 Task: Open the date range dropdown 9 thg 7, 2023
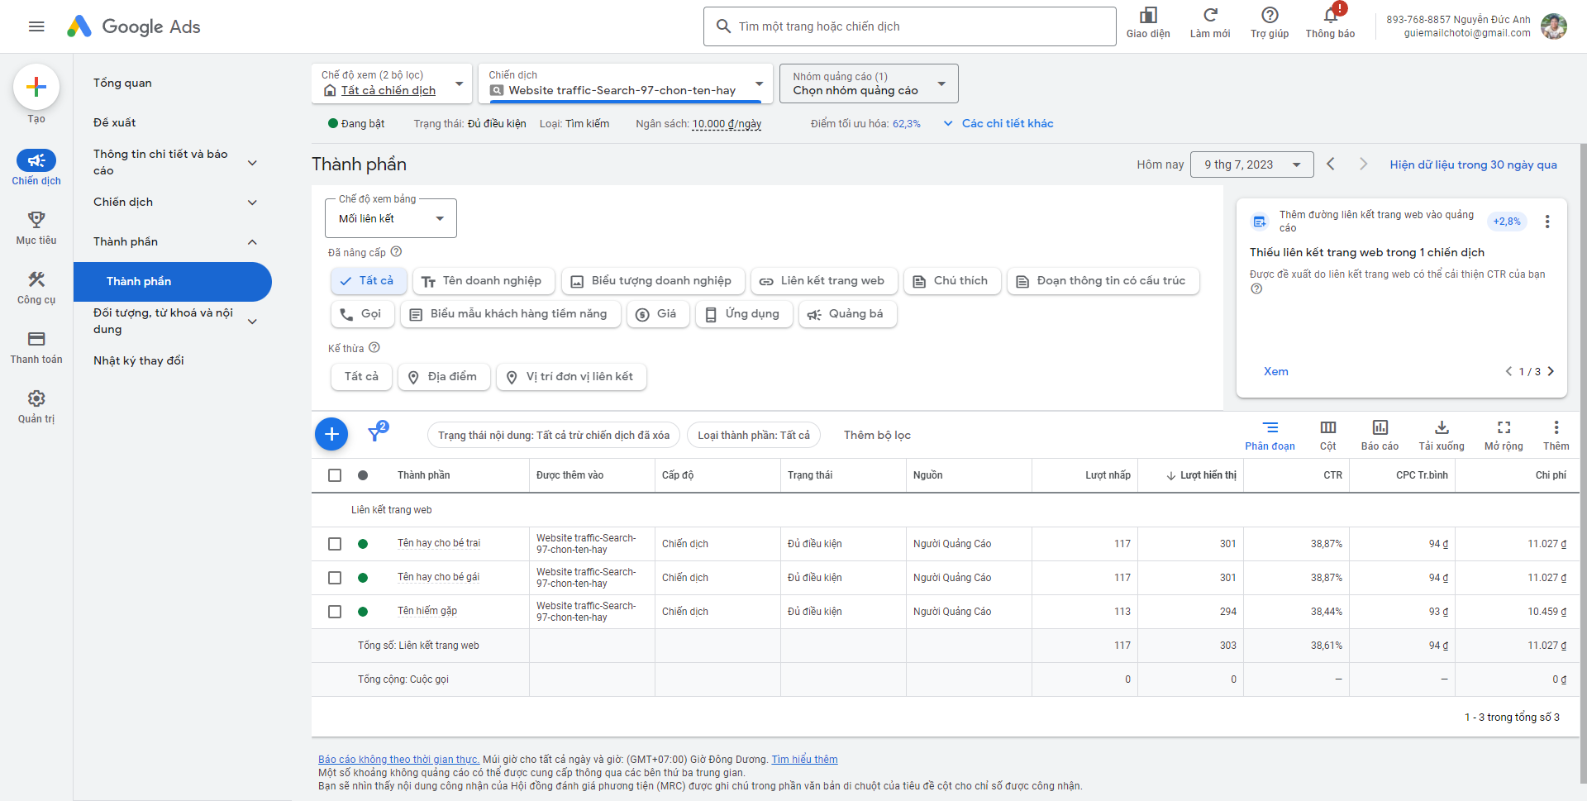(1251, 164)
